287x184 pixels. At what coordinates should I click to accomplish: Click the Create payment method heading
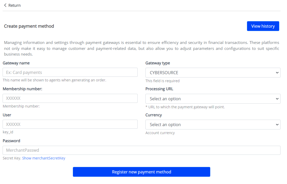pos(29,26)
